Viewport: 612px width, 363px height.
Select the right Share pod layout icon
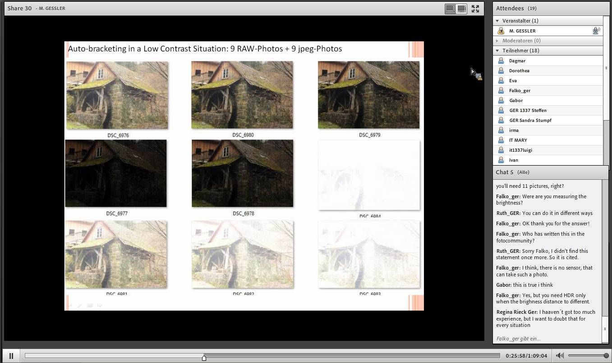click(461, 9)
